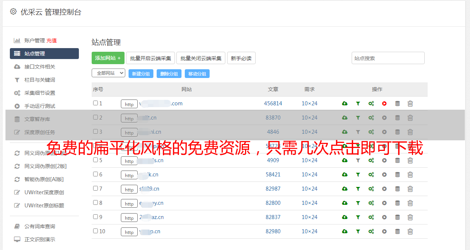Click play icon in row 5

pos(384,160)
